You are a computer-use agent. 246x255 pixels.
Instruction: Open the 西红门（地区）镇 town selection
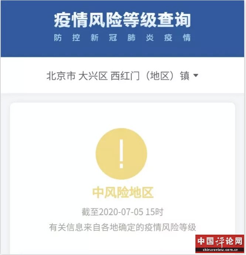click(150, 76)
